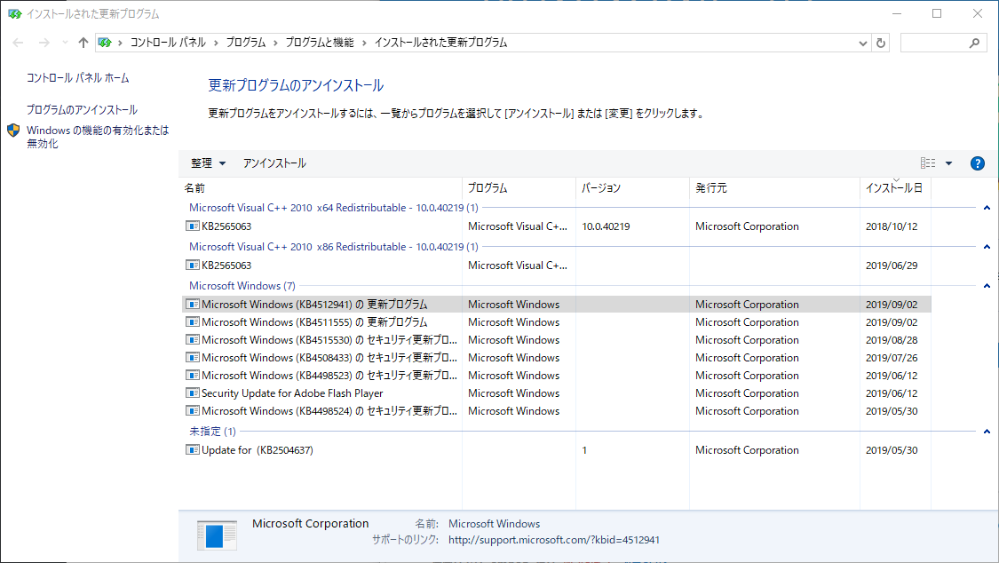
Task: Go up one level with up arrow
Action: click(83, 43)
